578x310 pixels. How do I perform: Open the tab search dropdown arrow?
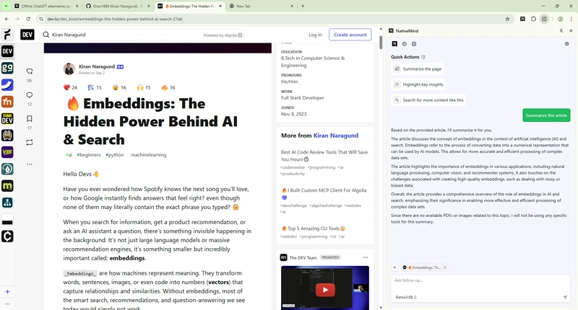pos(6,6)
